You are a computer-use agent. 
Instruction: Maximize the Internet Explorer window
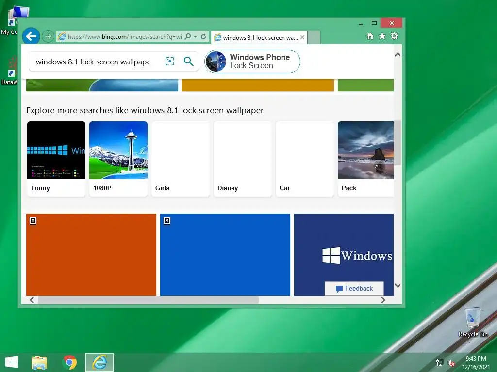point(374,23)
